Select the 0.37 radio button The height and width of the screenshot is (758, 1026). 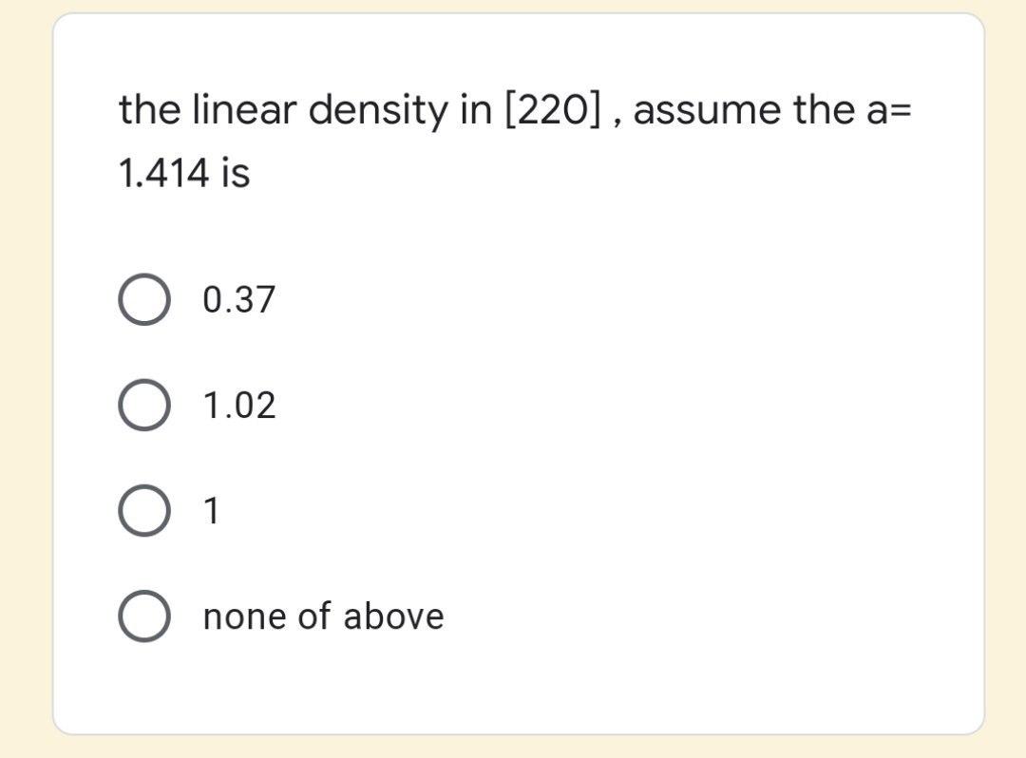pos(144,300)
